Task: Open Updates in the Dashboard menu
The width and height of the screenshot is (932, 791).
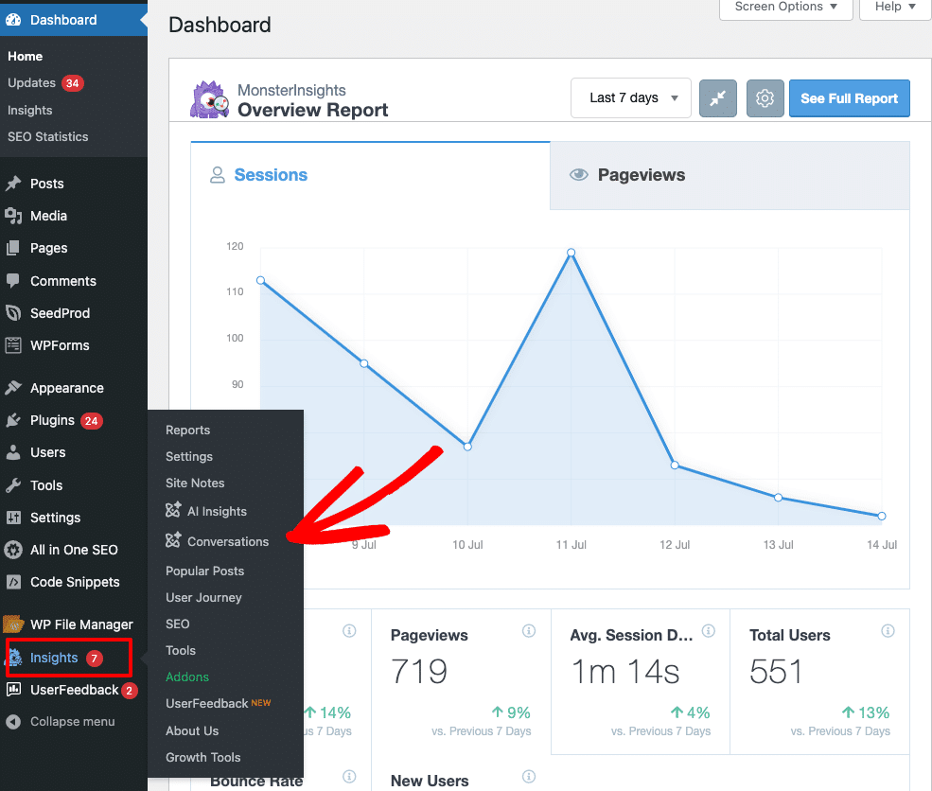Action: point(32,83)
